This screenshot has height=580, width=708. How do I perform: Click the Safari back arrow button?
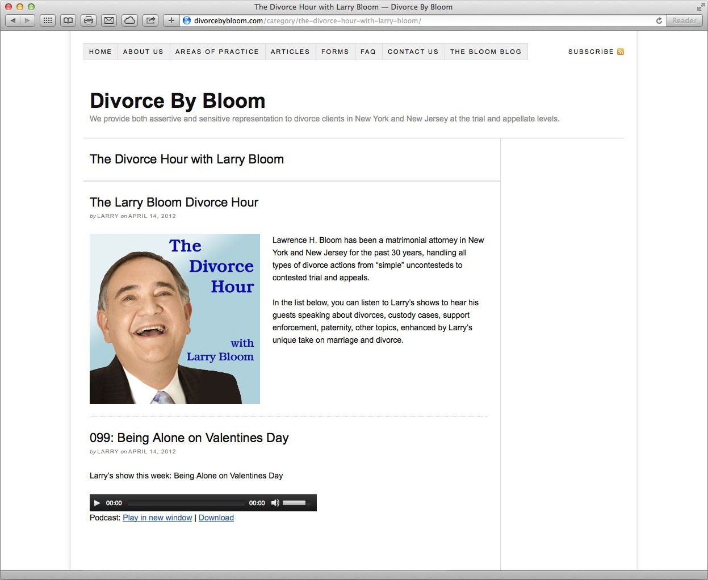13,20
